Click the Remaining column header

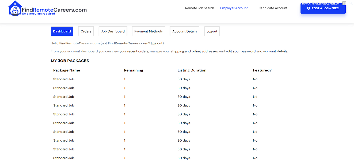coord(134,70)
